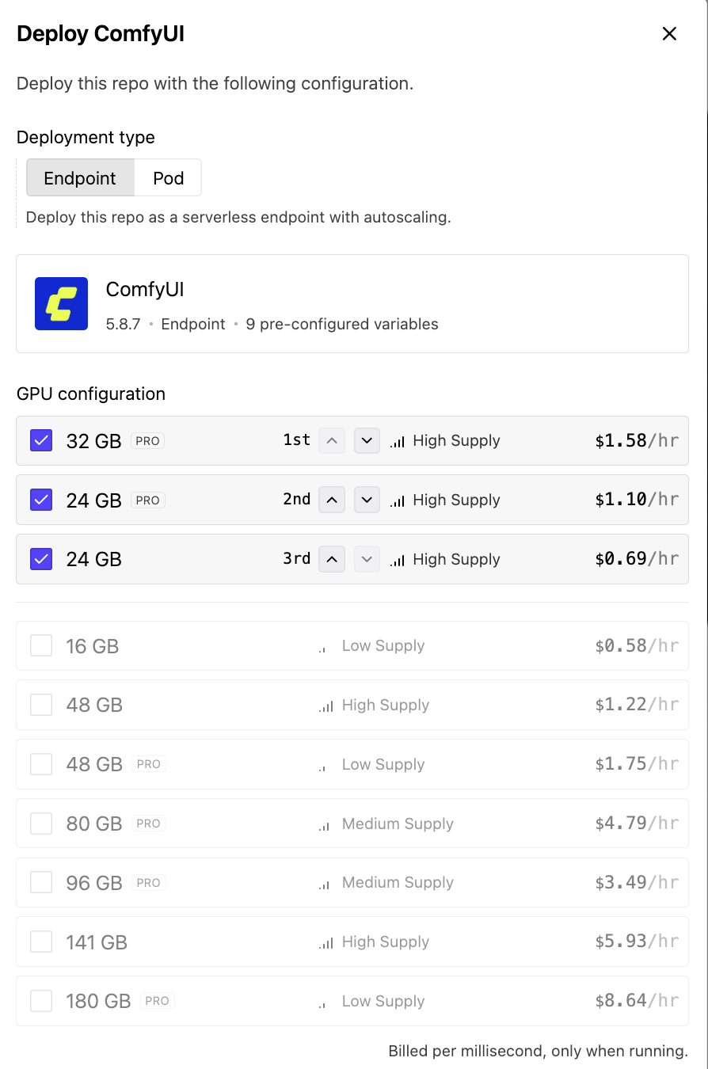Click the high supply icon on 141 GB row
The width and height of the screenshot is (708, 1069).
point(326,942)
